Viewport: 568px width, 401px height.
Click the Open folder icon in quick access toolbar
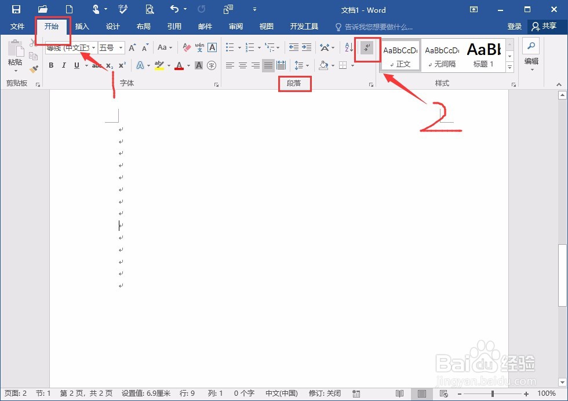tap(43, 9)
